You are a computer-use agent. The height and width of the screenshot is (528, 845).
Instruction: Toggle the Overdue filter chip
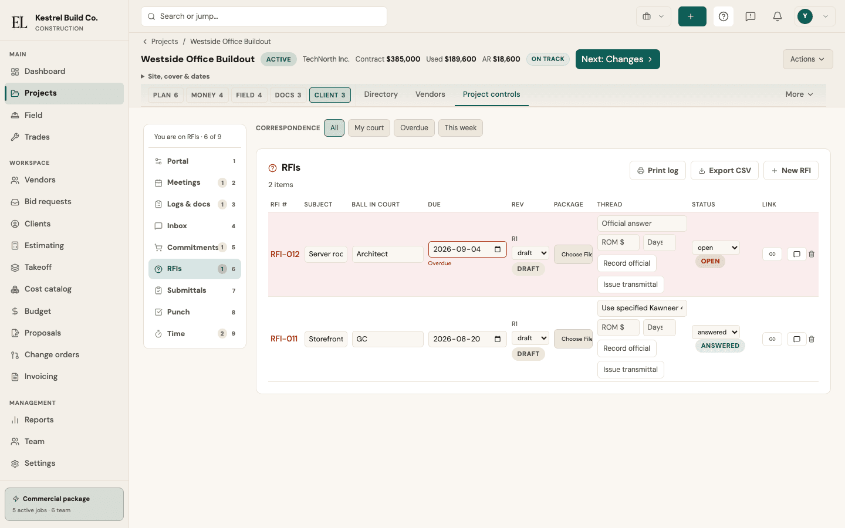tap(414, 128)
